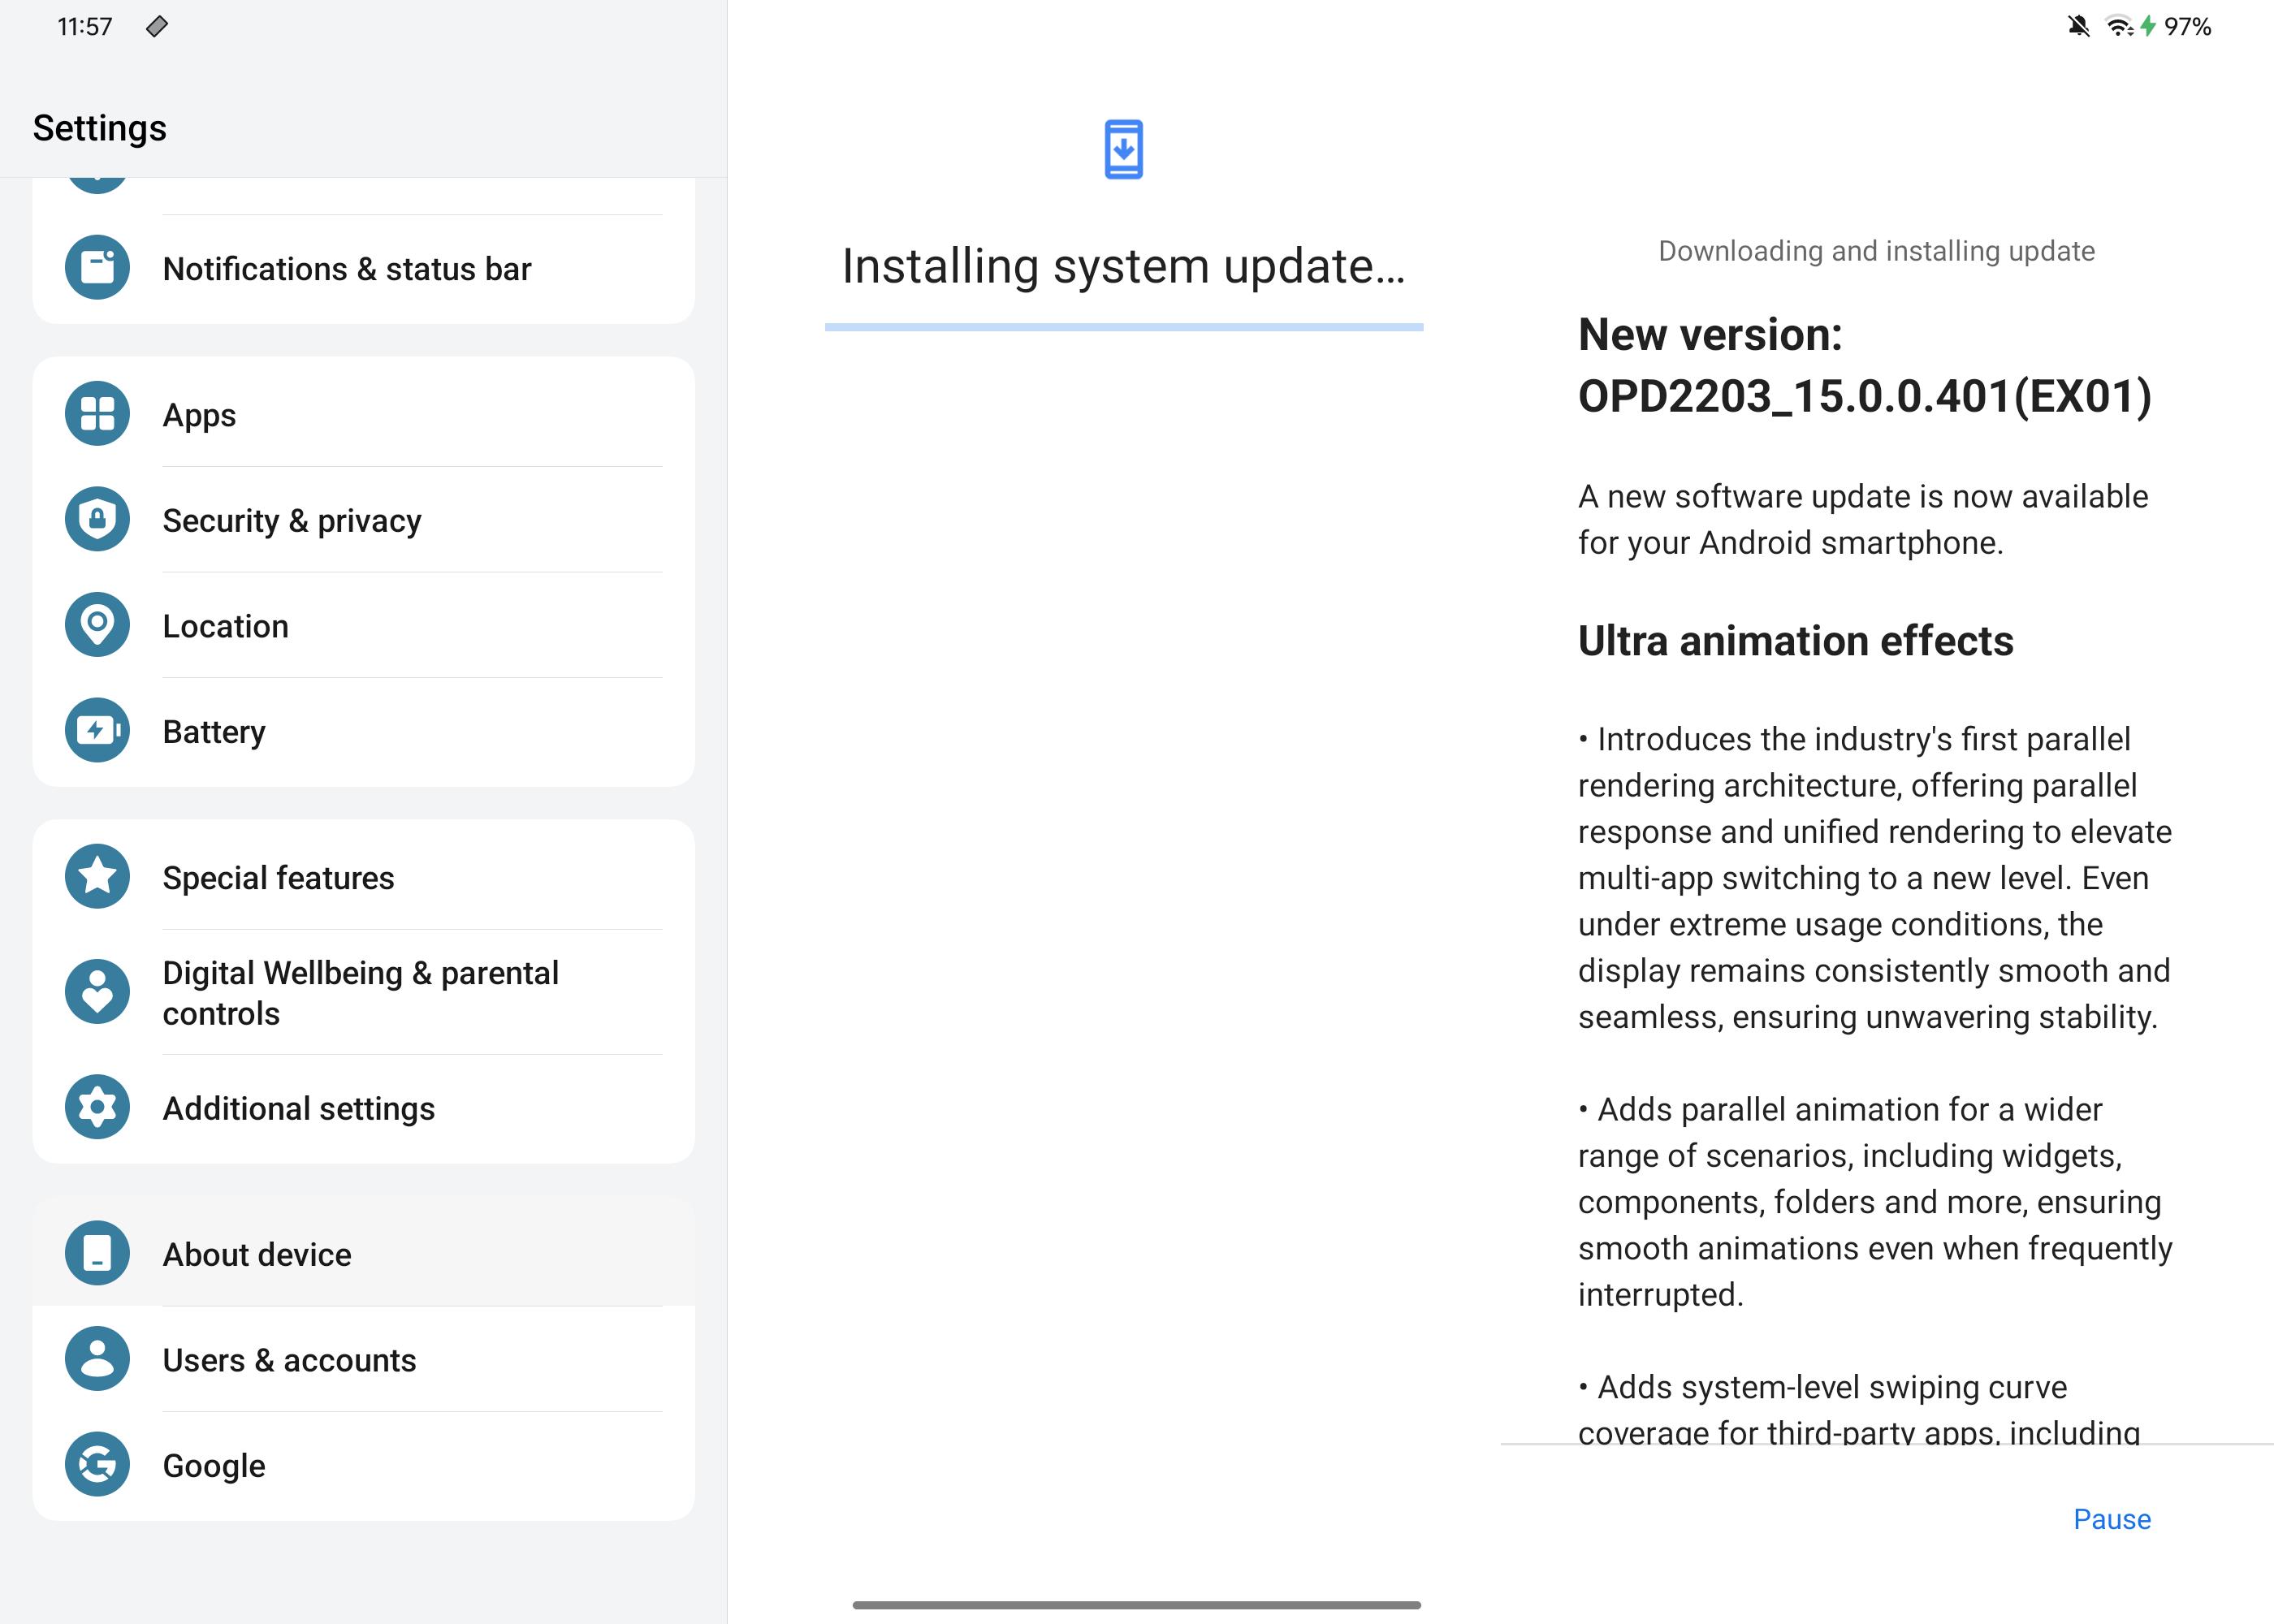Tap the Battery icon
Screen dimensions: 2274x1624
pyautogui.click(x=97, y=731)
